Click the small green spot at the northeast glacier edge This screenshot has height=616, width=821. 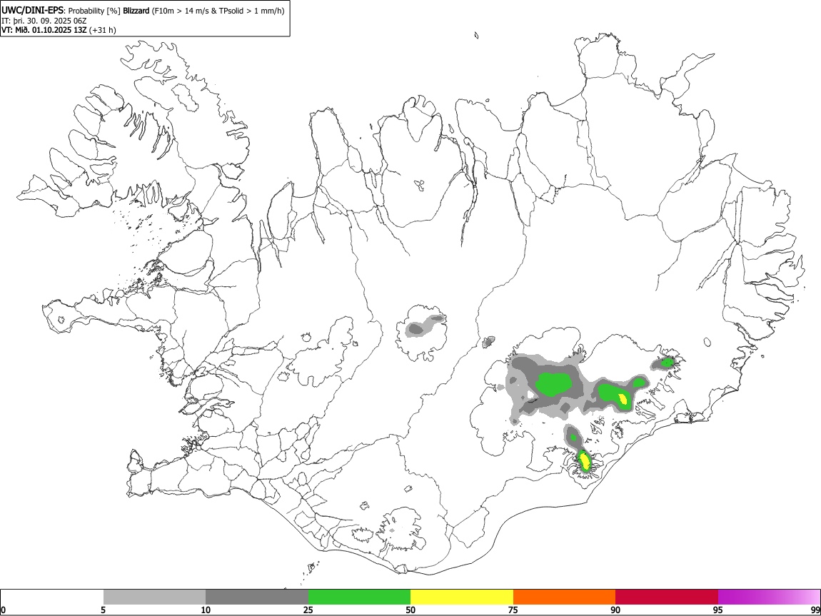pos(668,362)
